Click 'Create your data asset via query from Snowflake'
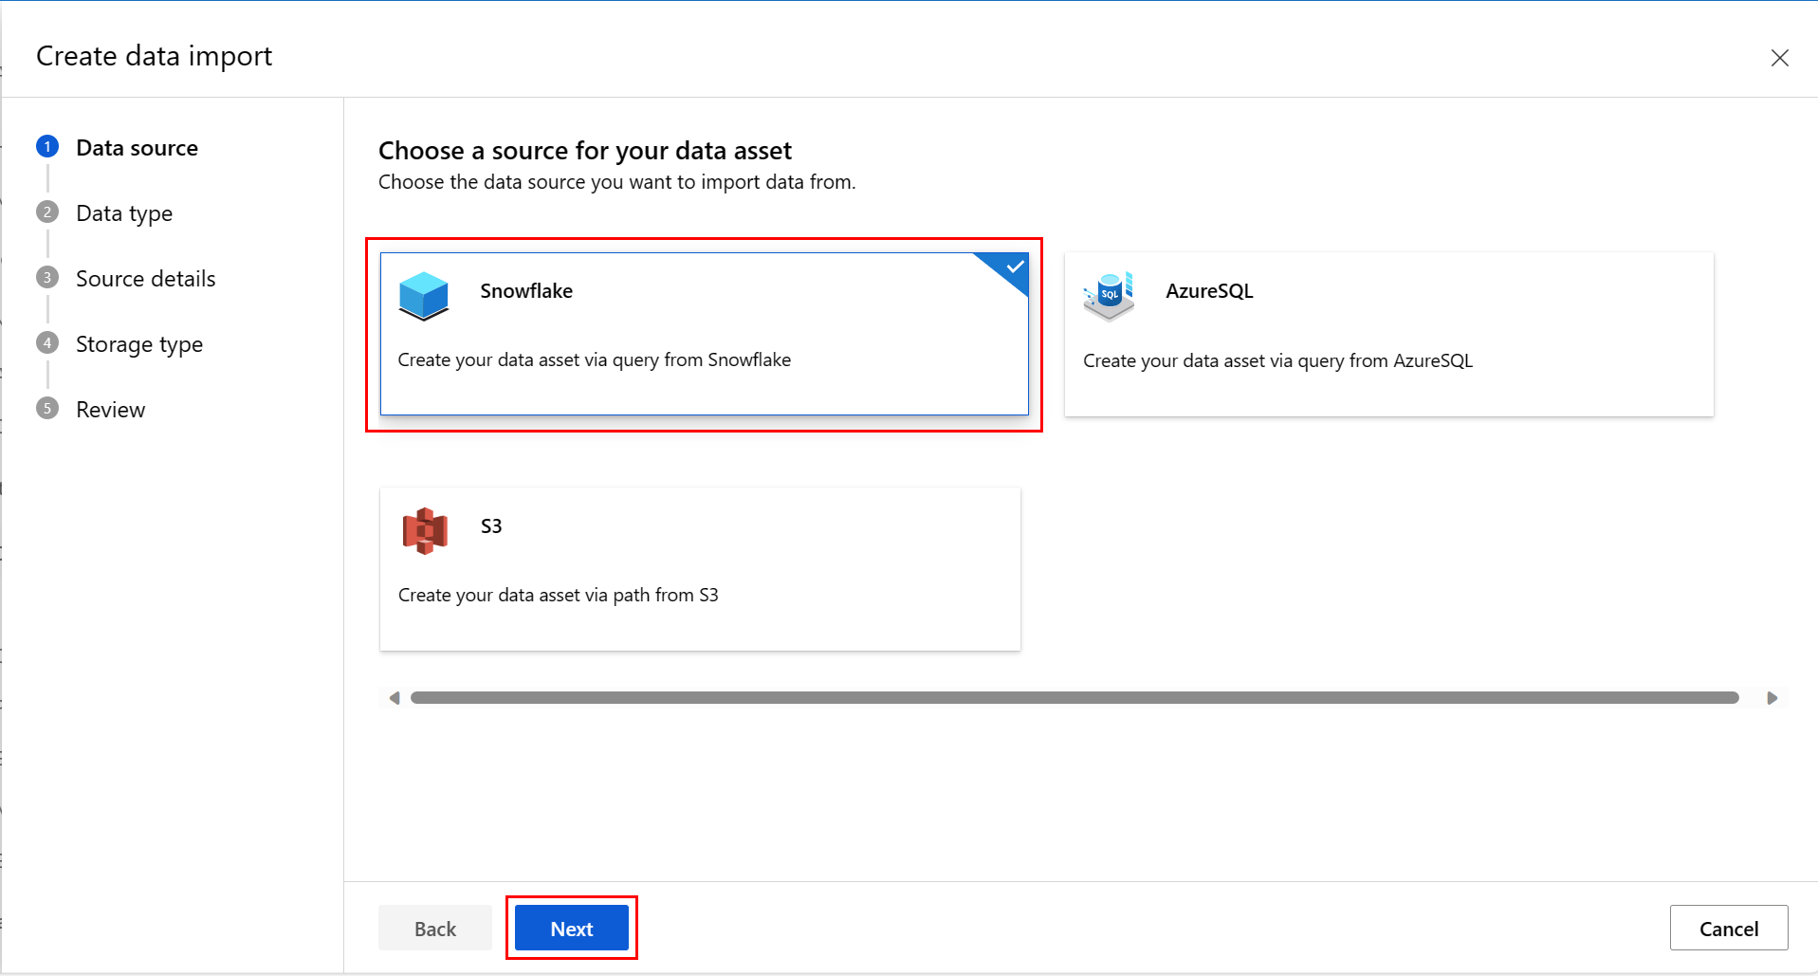Screen dimensions: 1818x976 tap(595, 360)
